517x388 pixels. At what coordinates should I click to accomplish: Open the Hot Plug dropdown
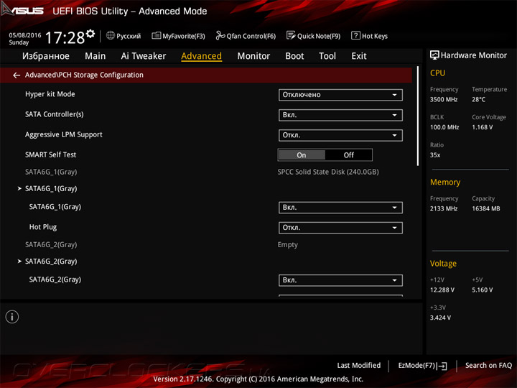pos(340,228)
